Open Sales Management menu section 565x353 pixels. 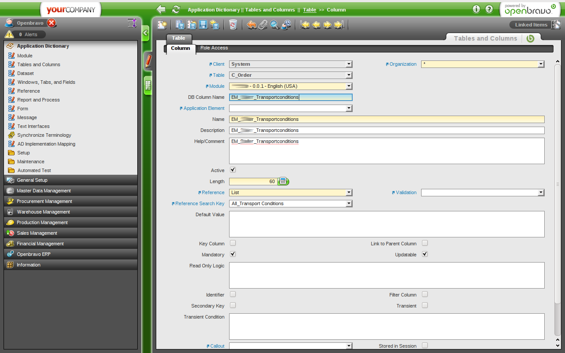[x=37, y=233]
